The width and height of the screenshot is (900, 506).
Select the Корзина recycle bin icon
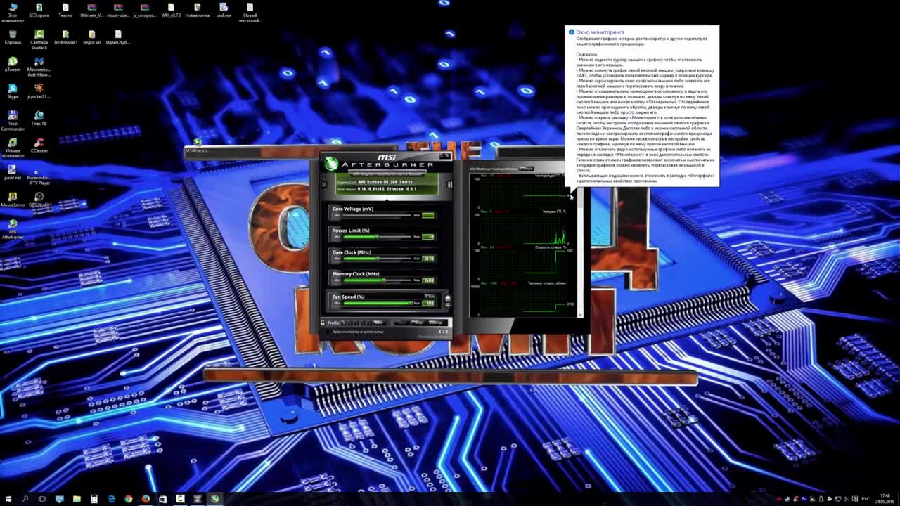point(13,37)
